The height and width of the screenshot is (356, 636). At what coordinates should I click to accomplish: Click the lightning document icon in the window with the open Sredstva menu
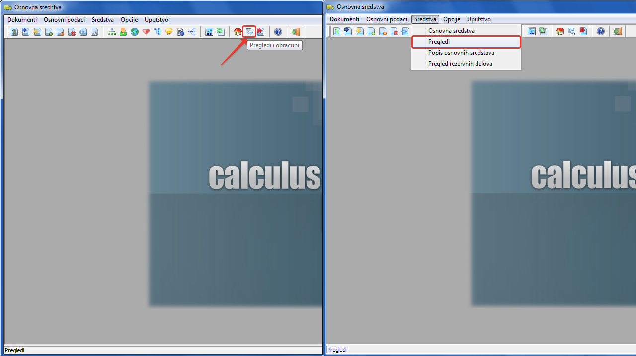tap(360, 31)
